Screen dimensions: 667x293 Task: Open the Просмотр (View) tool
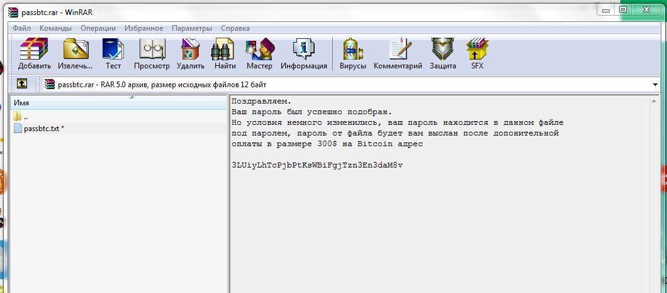click(x=152, y=53)
